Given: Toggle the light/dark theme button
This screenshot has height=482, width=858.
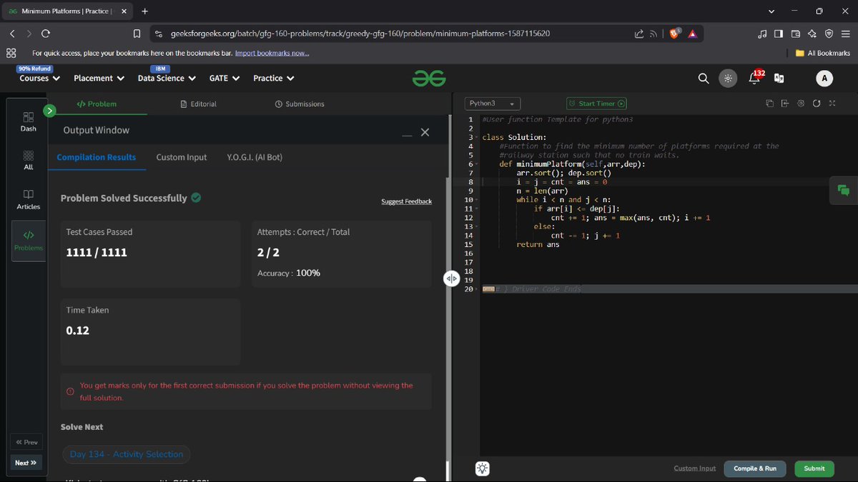Looking at the screenshot, I should 728,79.
